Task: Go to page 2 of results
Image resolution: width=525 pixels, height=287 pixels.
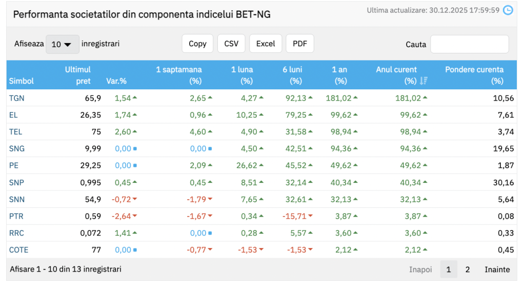Action: coord(468,270)
